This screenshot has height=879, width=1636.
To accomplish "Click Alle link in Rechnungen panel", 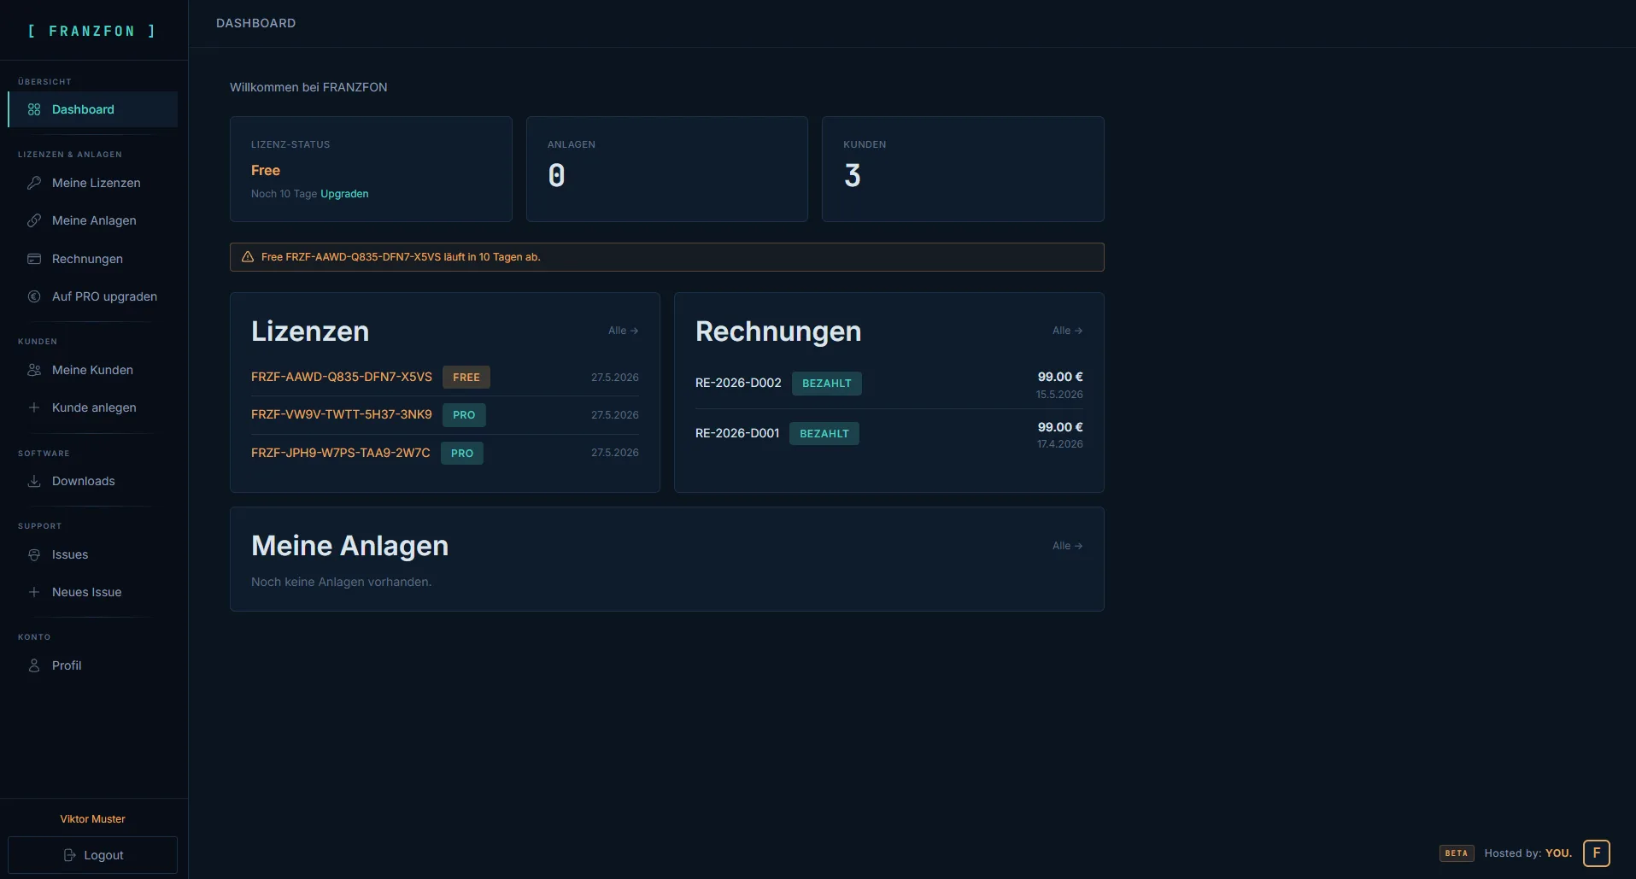I will pyautogui.click(x=1068, y=331).
